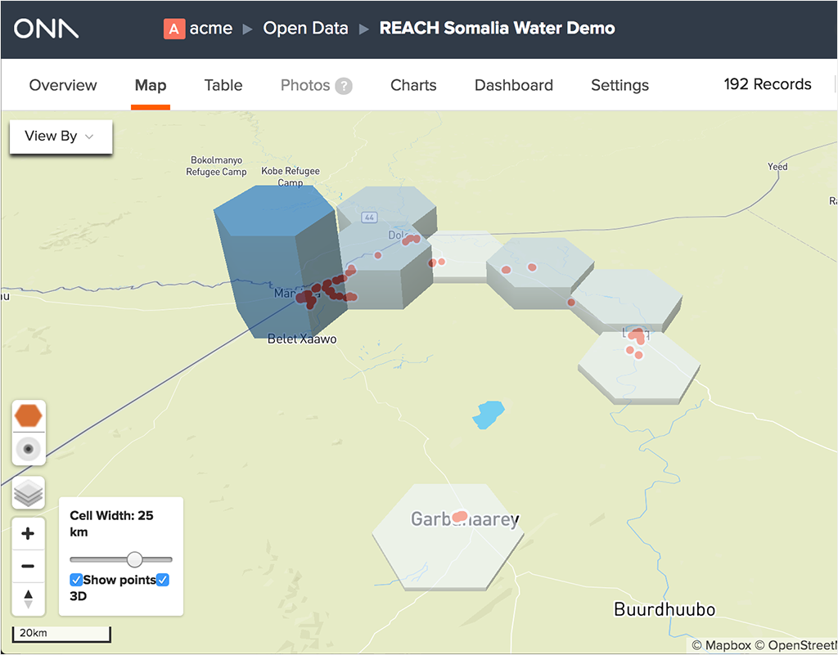Image resolution: width=838 pixels, height=655 pixels.
Task: Click the Yeed map label
Action: [777, 167]
